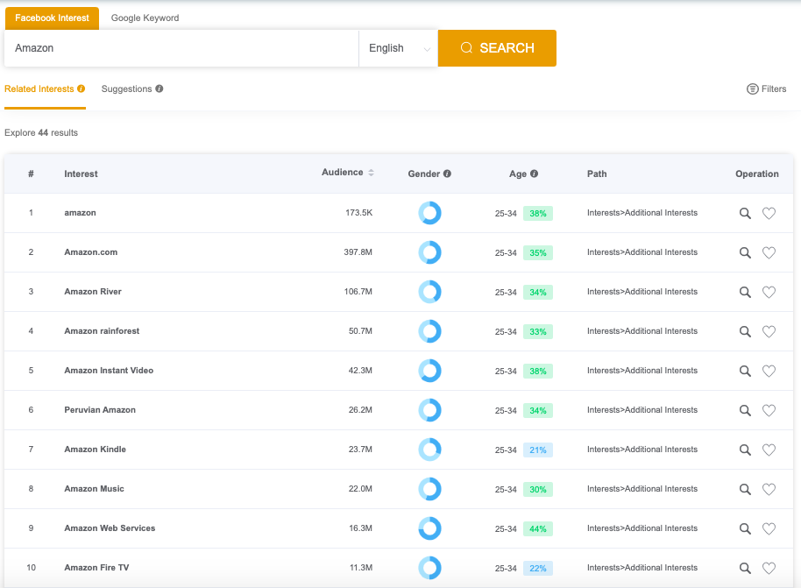
Task: Click the Operation column header
Action: click(757, 174)
